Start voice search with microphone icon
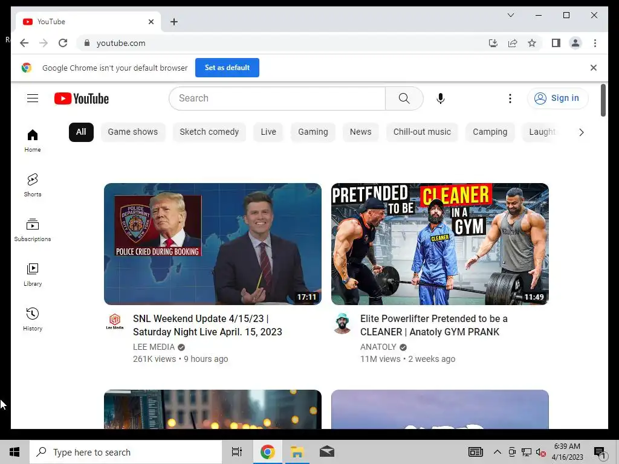 [x=441, y=98]
